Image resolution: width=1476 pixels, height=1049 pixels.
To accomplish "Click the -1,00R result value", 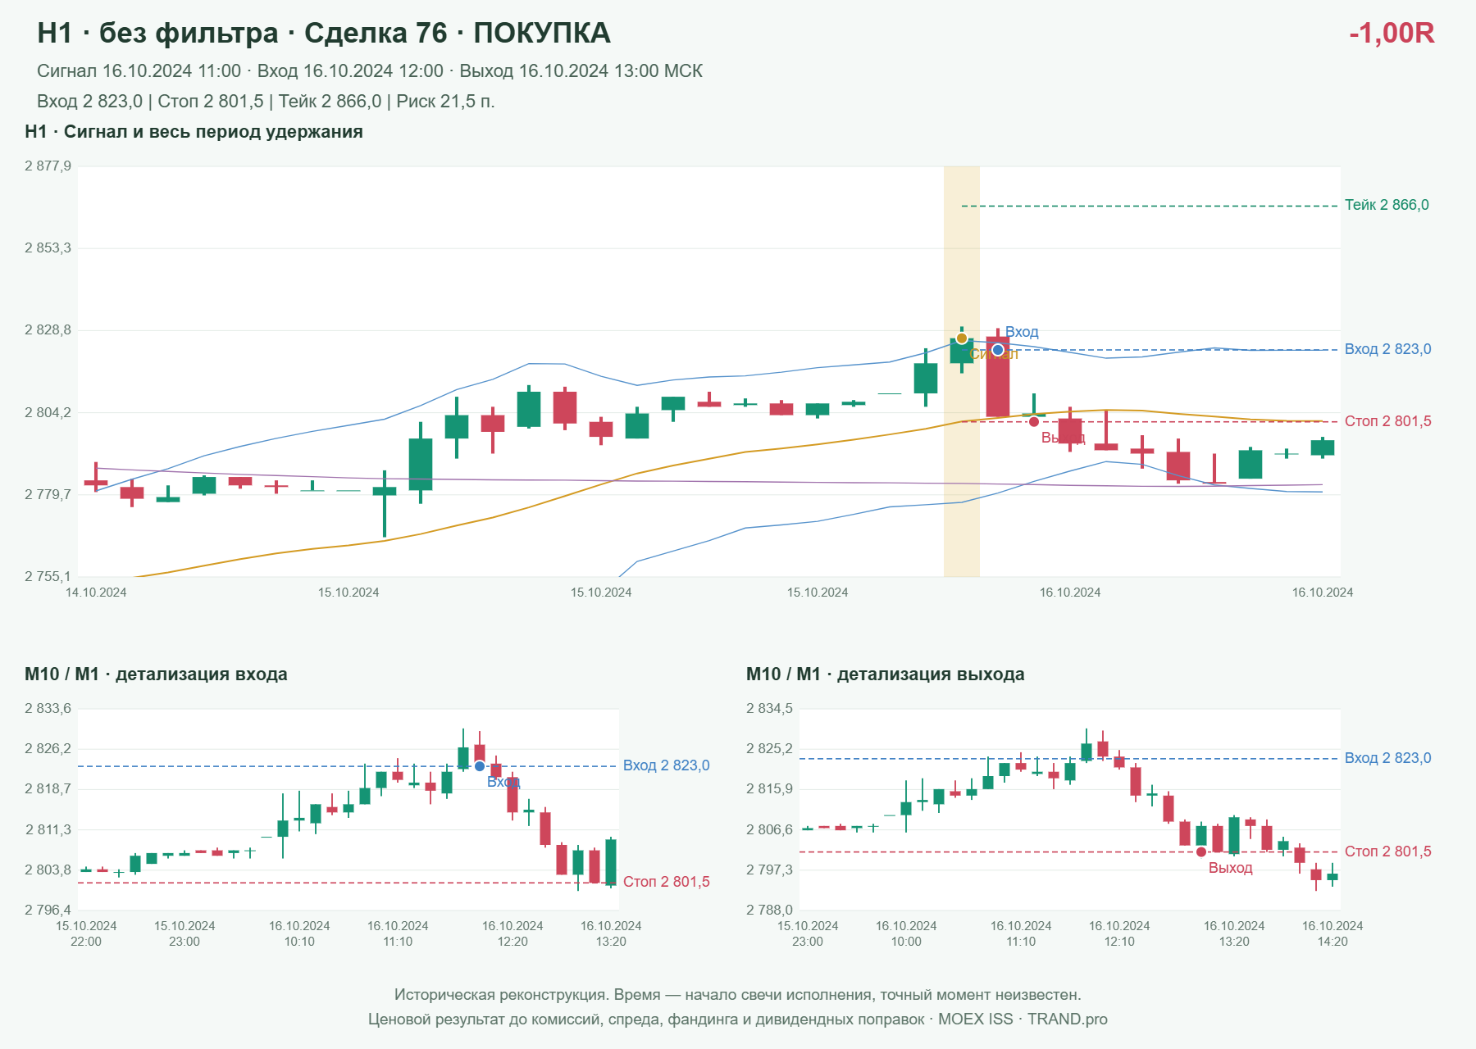I will point(1392,33).
